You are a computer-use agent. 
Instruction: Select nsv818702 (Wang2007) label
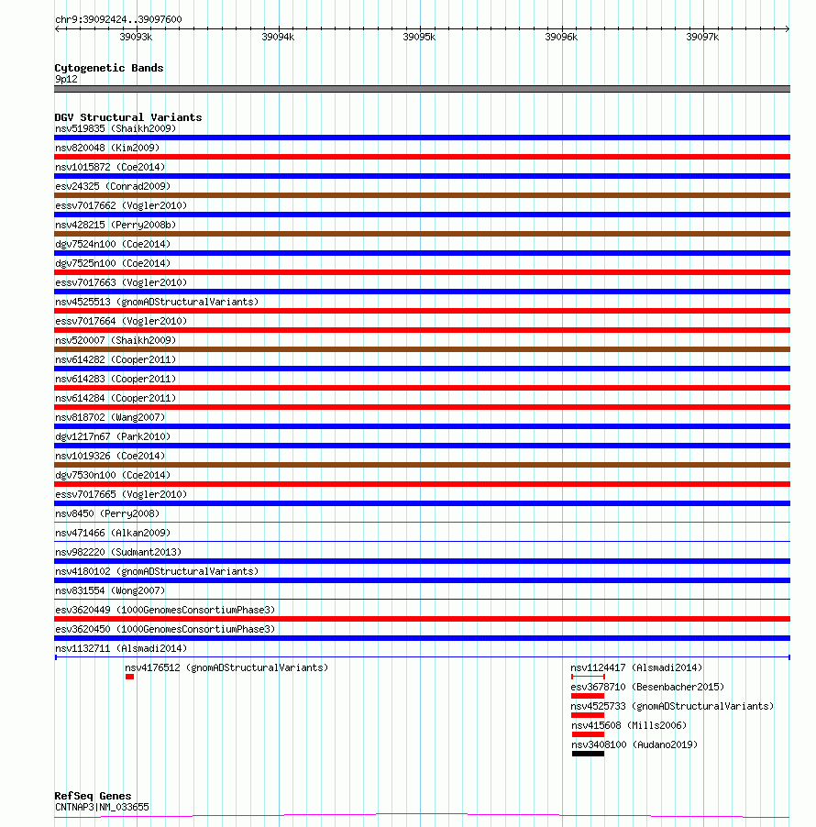(x=110, y=417)
